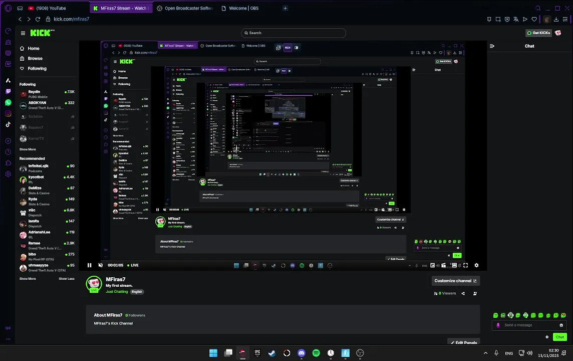
Task: Click the kick.com/mfiras7 address bar
Action: click(72, 19)
